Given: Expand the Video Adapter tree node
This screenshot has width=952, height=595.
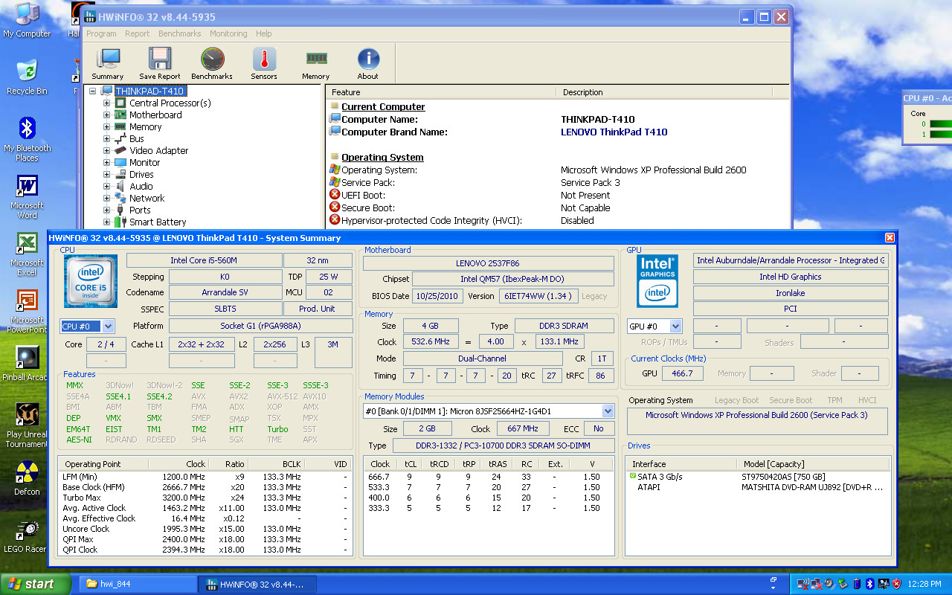Looking at the screenshot, I should 106,151.
